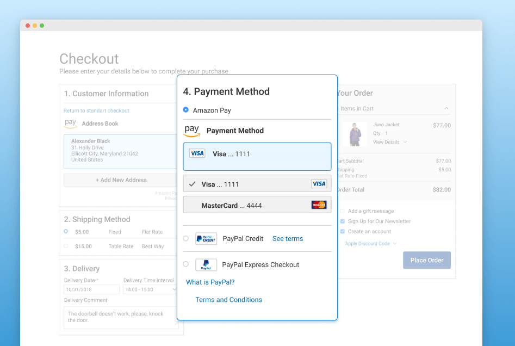Image resolution: width=515 pixels, height=346 pixels.
Task: Click Return to standart checkout link
Action: (x=96, y=110)
